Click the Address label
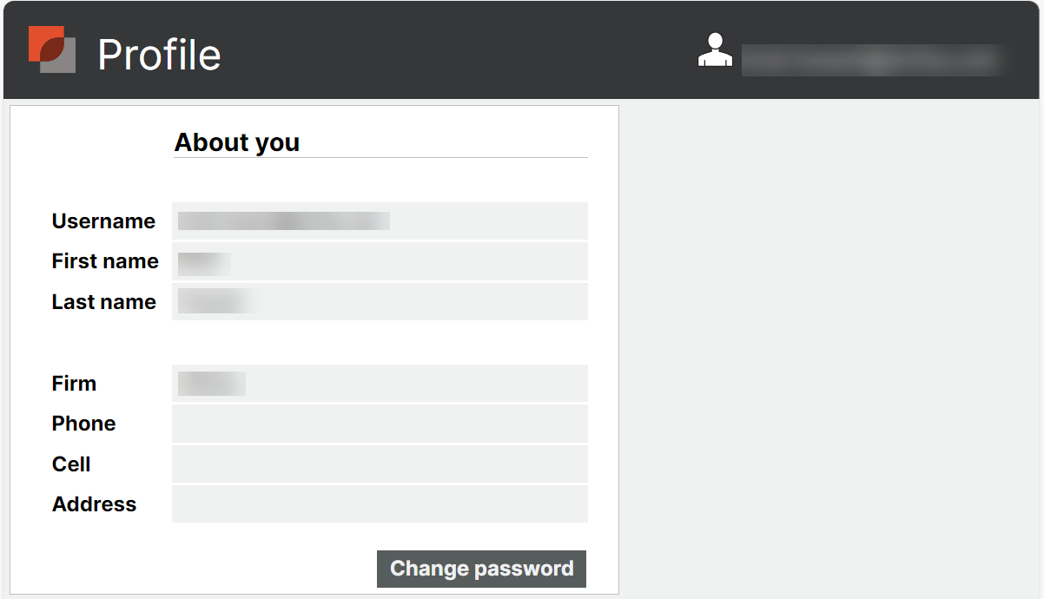This screenshot has height=599, width=1044. pyautogui.click(x=94, y=504)
